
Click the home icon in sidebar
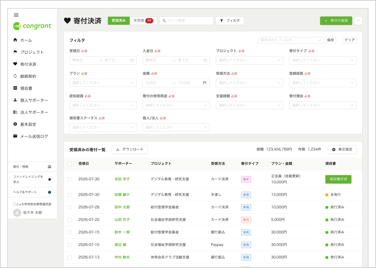[15, 40]
